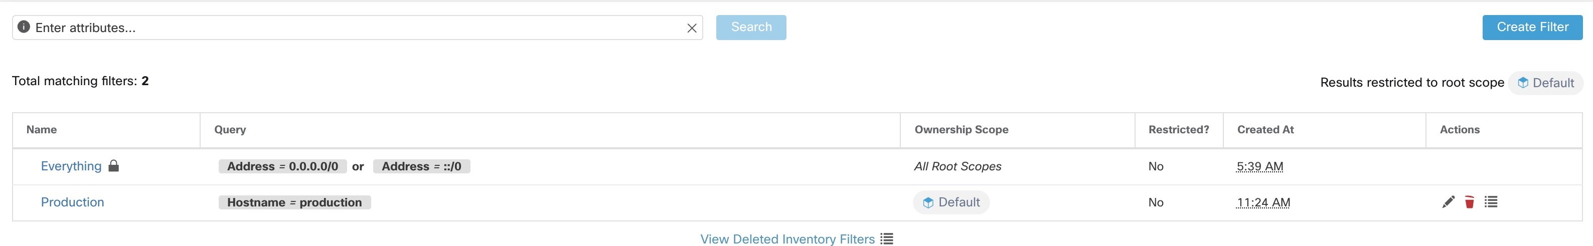The height and width of the screenshot is (246, 1593).
Task: Click the Hostname = production query tag
Action: click(x=294, y=202)
